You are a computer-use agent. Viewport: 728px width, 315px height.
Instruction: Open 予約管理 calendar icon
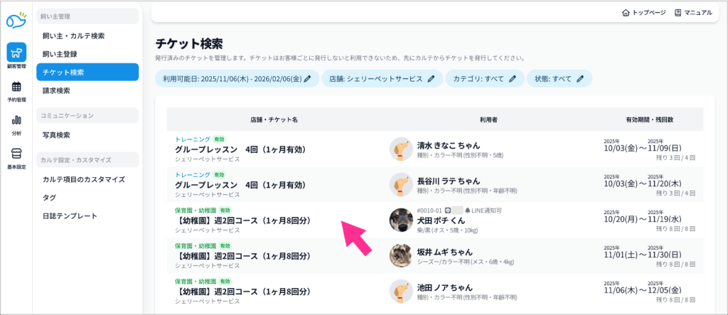click(16, 87)
